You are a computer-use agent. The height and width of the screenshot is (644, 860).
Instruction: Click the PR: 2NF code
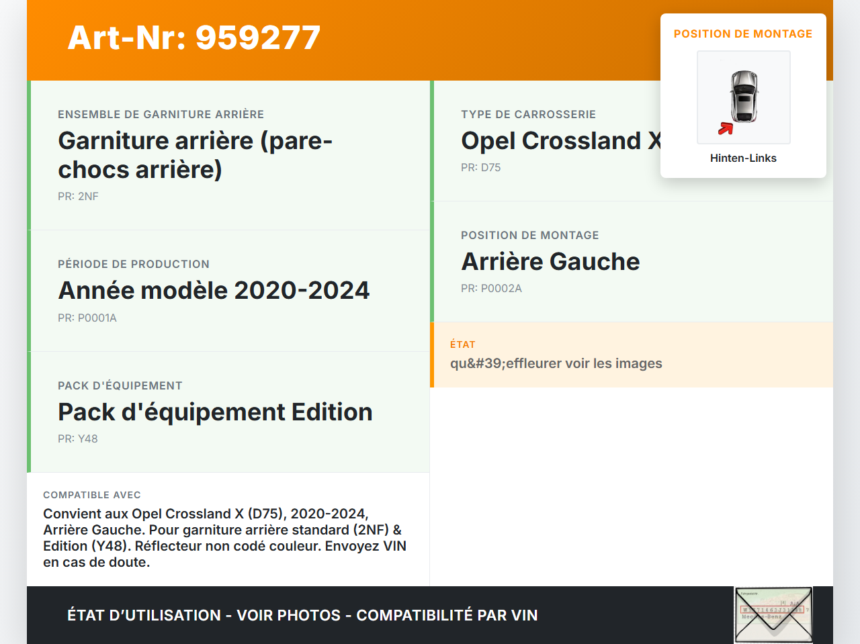pyautogui.click(x=78, y=196)
